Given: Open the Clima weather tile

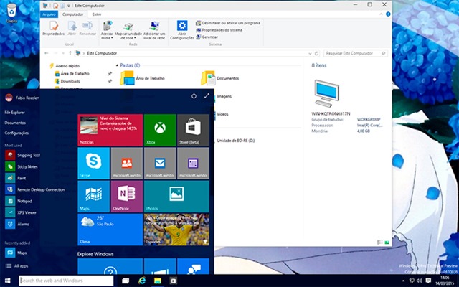Looking at the screenshot, I should [110, 230].
